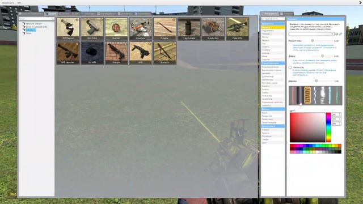Open the Прорисовка menu in top bar
363x204 pixels.
[x=8, y=3]
